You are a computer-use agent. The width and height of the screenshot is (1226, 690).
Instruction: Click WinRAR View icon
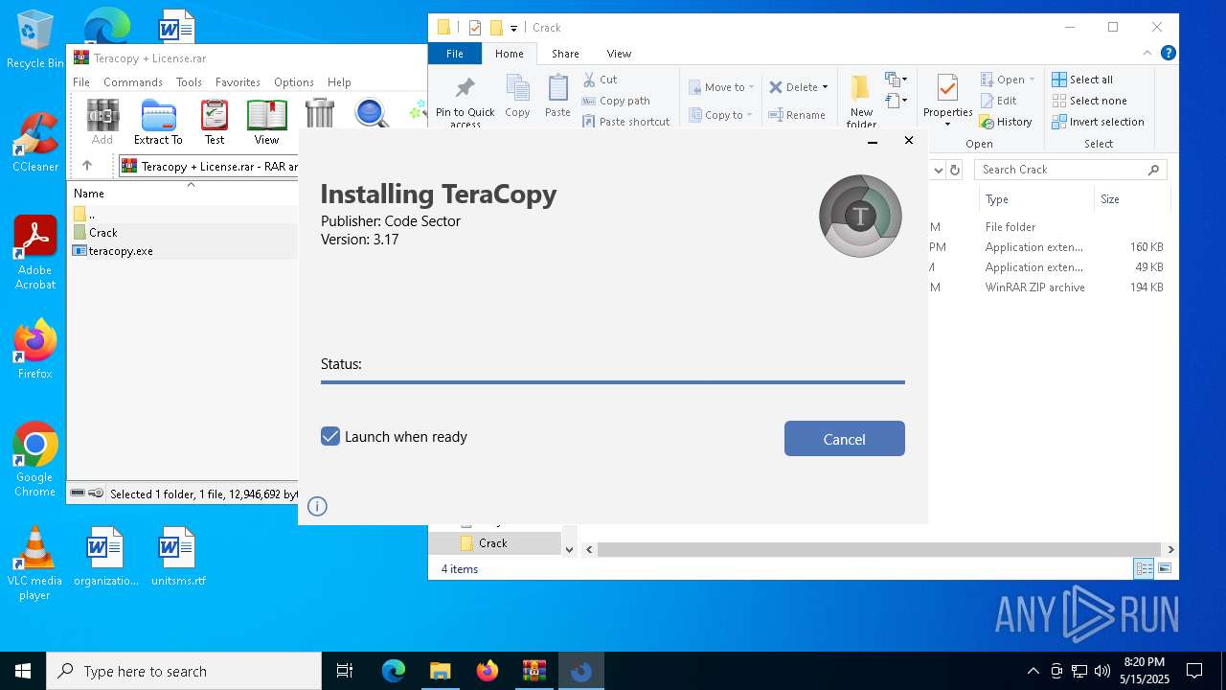coord(266,123)
